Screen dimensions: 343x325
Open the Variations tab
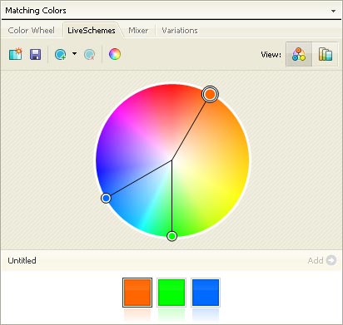point(180,30)
